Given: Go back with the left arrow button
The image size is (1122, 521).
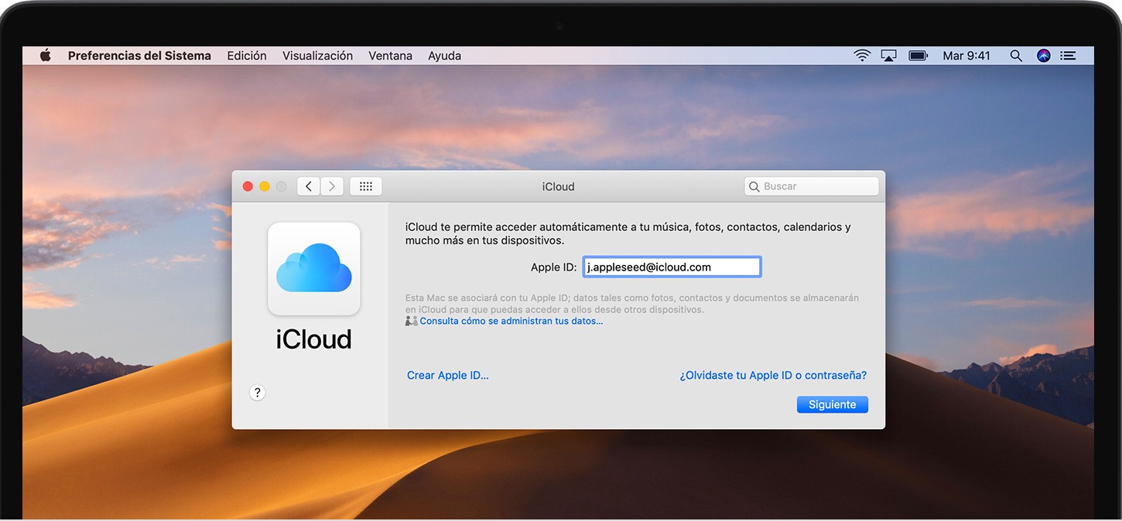Looking at the screenshot, I should [x=309, y=186].
